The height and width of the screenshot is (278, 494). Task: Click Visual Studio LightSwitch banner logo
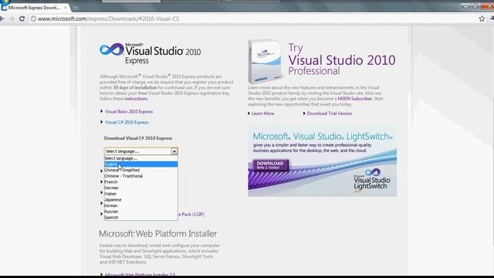click(x=372, y=180)
